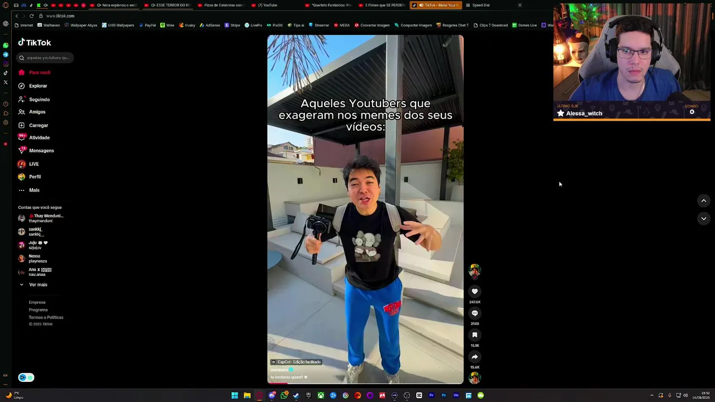Viewport: 715px width, 402px height.
Task: Switch to Pizza de Calabresa tab
Action: pos(220,5)
